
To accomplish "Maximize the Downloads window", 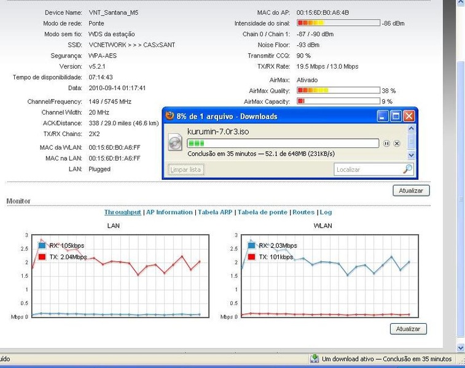I will pos(396,116).
